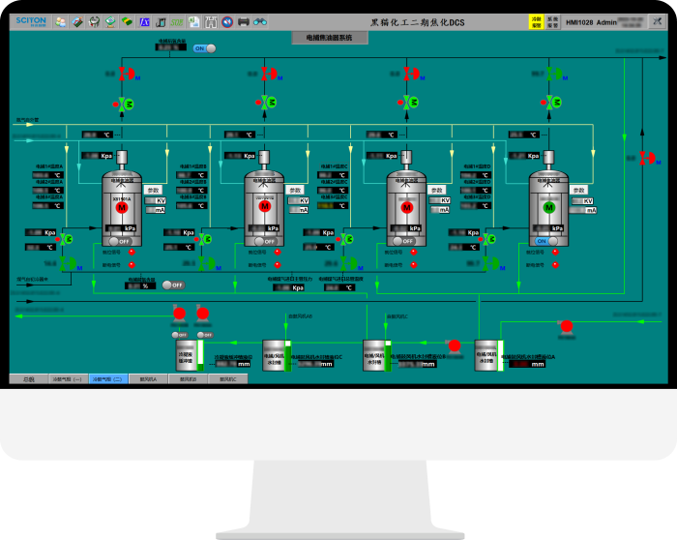The image size is (677, 540).
Task: Click the yellow 冷鼓报警 alarm button
Action: pos(535,21)
